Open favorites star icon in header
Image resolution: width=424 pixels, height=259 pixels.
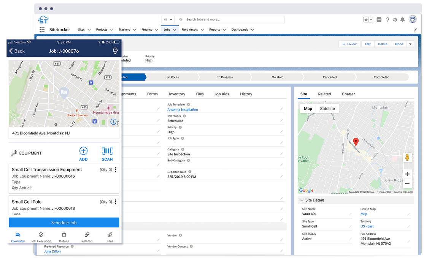[x=366, y=19]
